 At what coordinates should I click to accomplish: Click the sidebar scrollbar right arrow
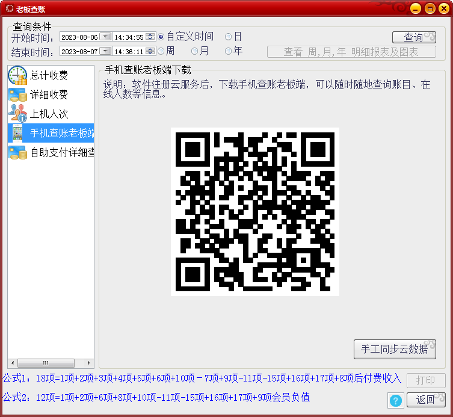point(88,363)
